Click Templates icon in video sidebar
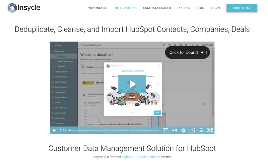The width and height of the screenshot is (268, 163). click(53, 123)
